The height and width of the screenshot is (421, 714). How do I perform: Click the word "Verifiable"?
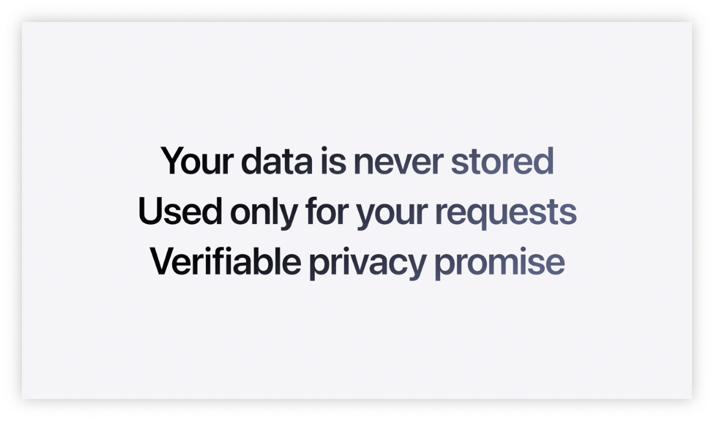point(225,262)
